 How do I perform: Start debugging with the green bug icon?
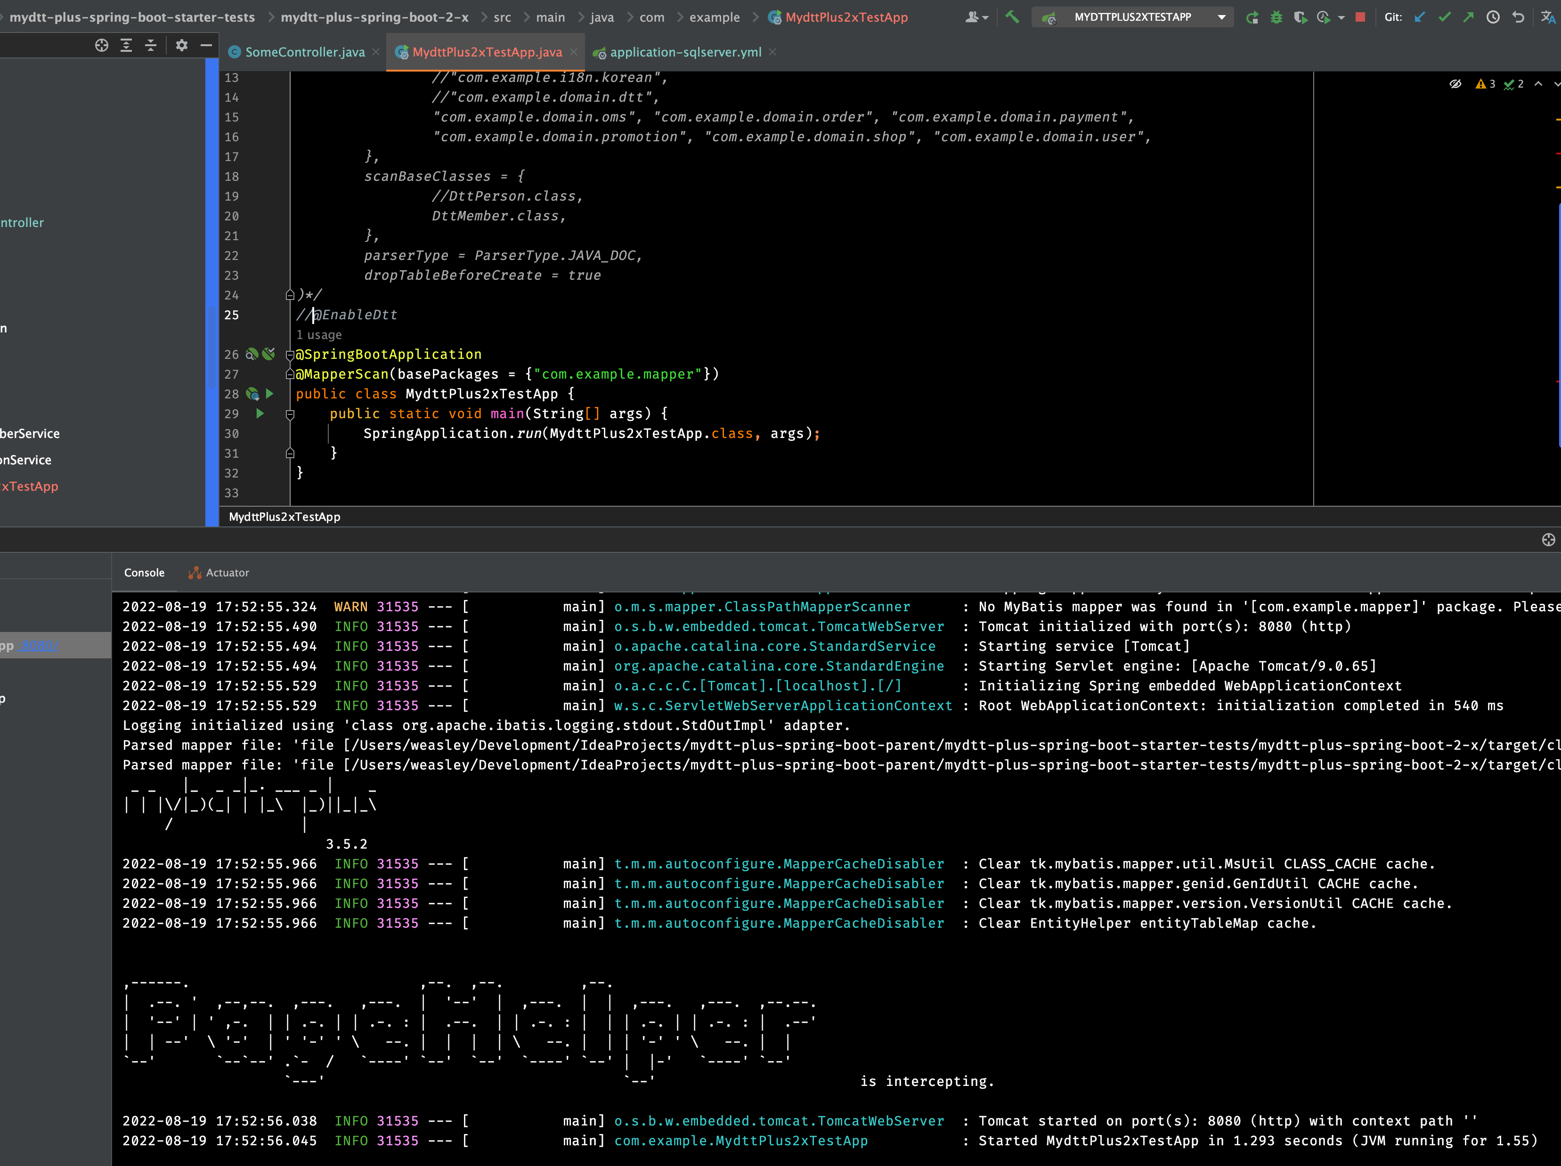coord(1276,17)
